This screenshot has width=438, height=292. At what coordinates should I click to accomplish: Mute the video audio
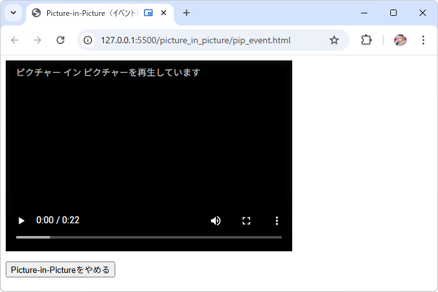[216, 221]
